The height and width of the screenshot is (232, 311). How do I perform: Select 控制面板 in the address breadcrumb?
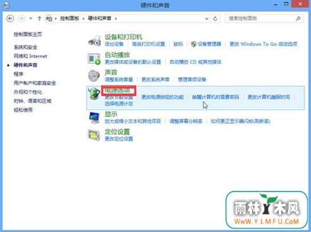70,18
